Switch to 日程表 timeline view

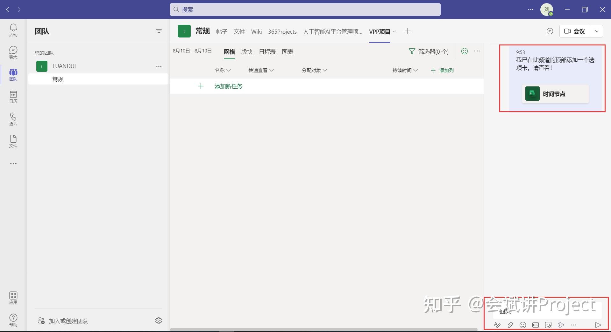tap(267, 52)
